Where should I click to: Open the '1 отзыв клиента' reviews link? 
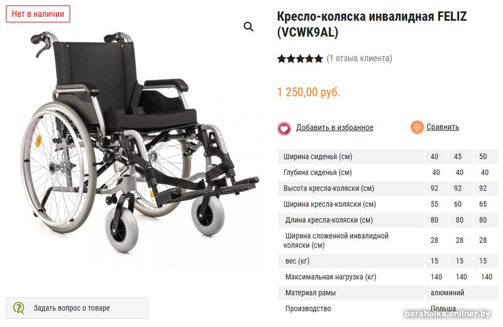tap(359, 58)
